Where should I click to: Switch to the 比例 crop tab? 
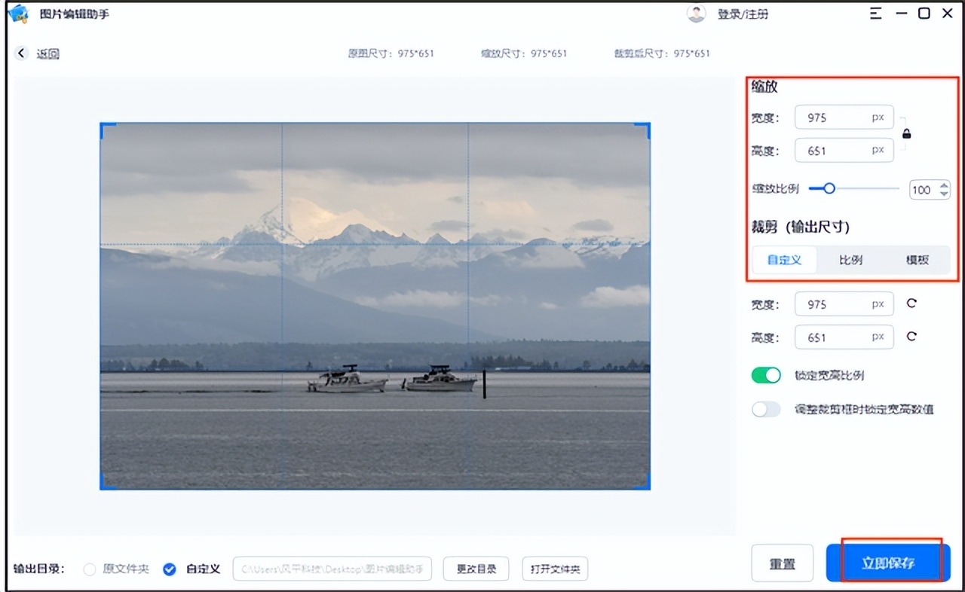[x=850, y=259]
